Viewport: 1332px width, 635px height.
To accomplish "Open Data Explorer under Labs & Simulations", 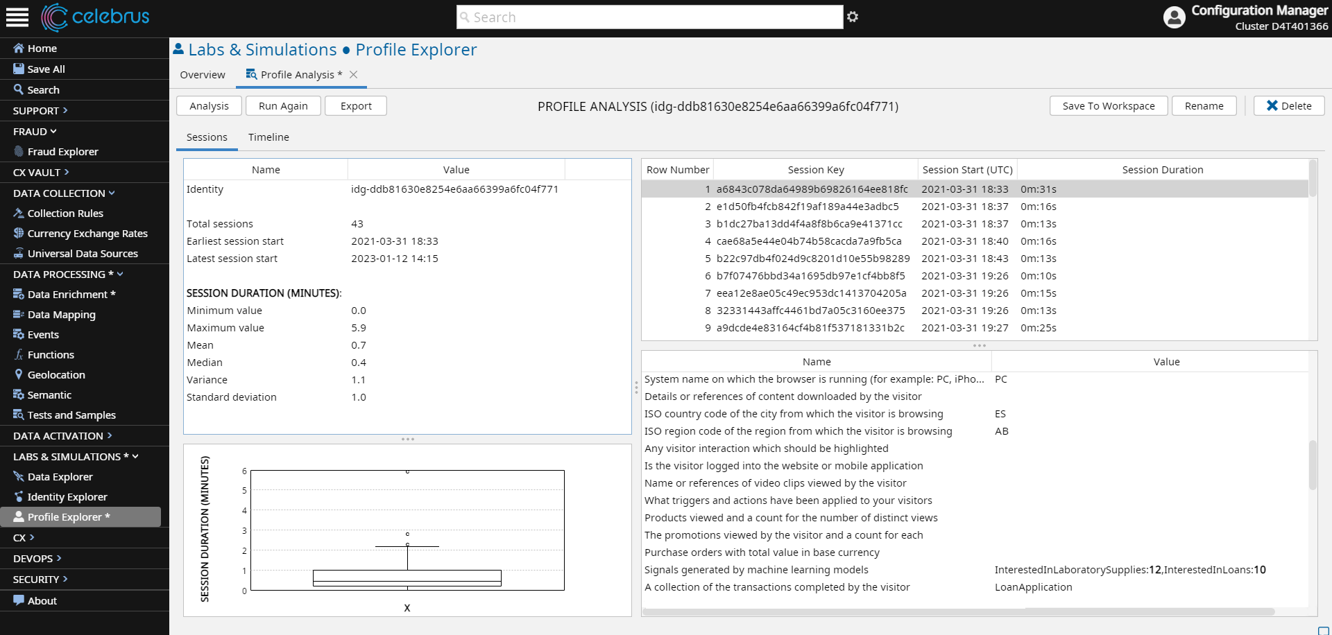I will pyautogui.click(x=60, y=476).
